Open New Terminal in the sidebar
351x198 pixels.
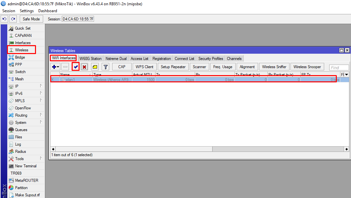tap(26, 166)
